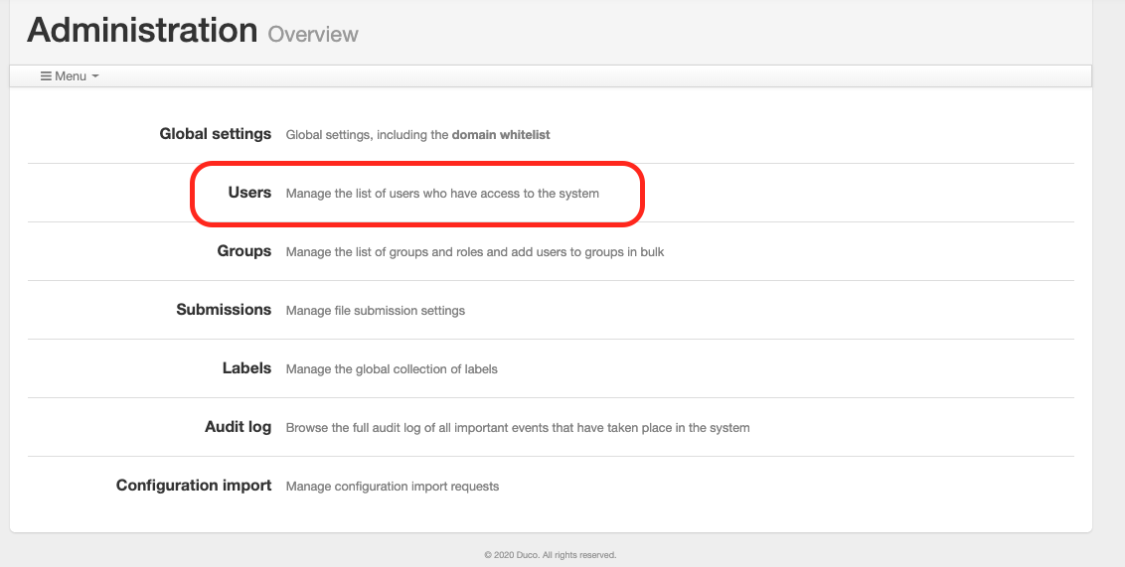Click the '© 2020 Duco. All rights reserved.' footer
Screen dimensions: 1125x567
[x=551, y=555]
